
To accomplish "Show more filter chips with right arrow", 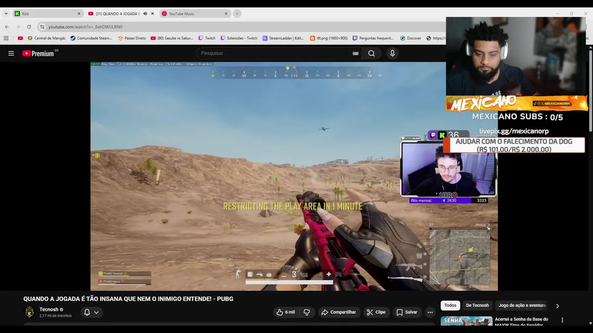I will tap(557, 306).
